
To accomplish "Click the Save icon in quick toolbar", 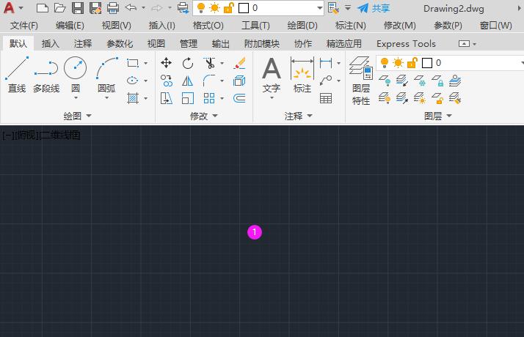I will coord(78,7).
